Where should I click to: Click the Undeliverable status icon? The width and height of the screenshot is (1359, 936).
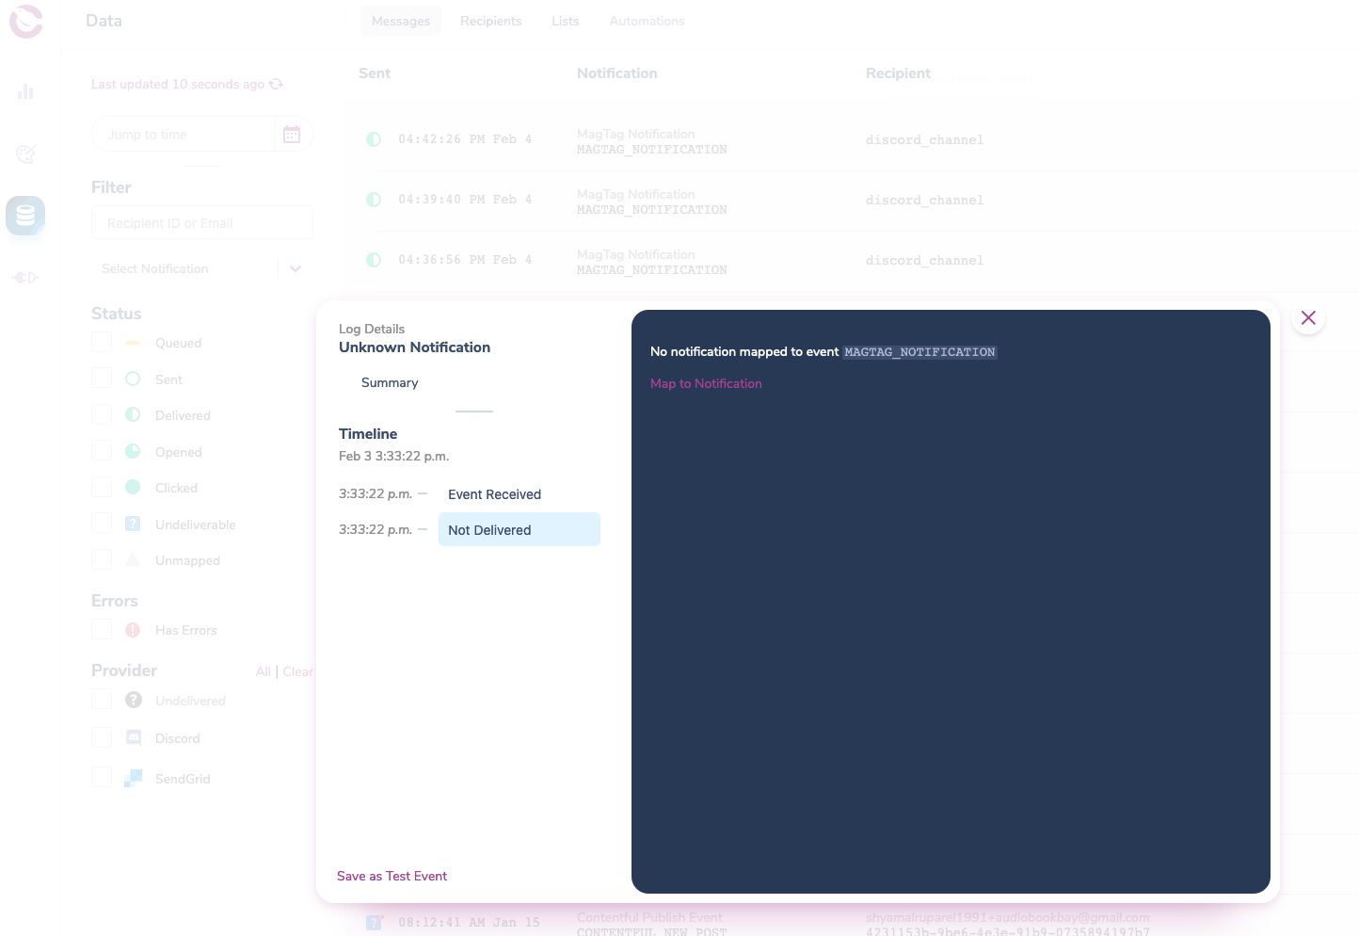point(133,524)
